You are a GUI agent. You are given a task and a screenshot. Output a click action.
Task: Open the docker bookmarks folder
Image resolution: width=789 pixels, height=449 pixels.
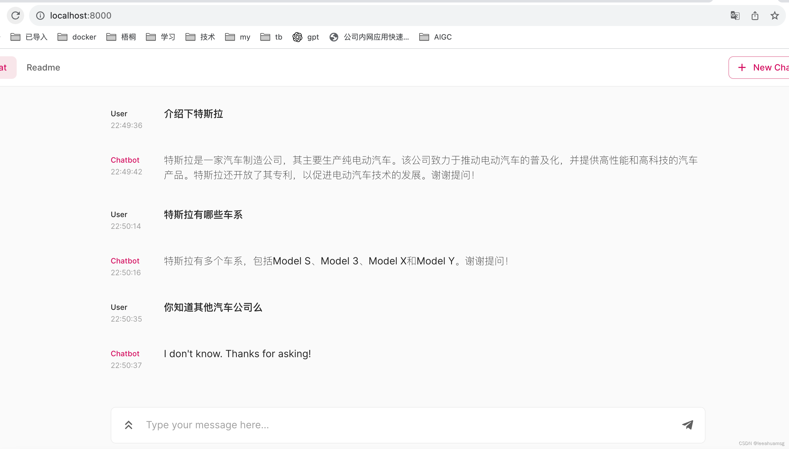77,37
